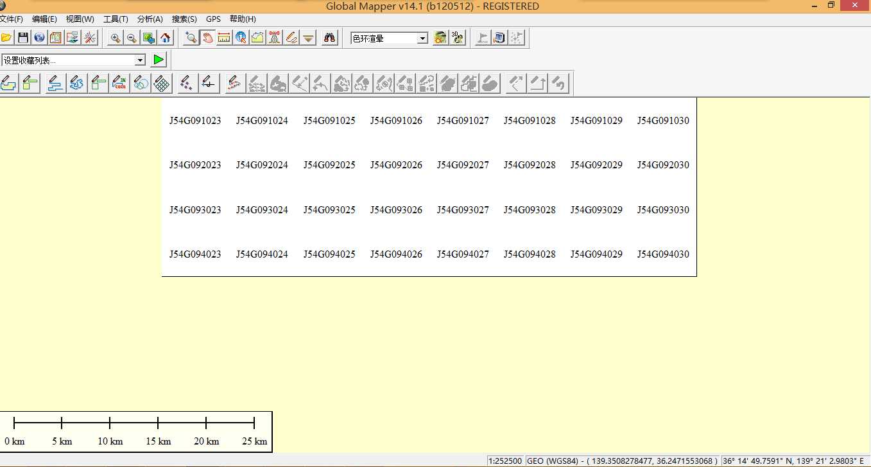
Task: Open the 文件(F) menu
Action: pos(12,19)
